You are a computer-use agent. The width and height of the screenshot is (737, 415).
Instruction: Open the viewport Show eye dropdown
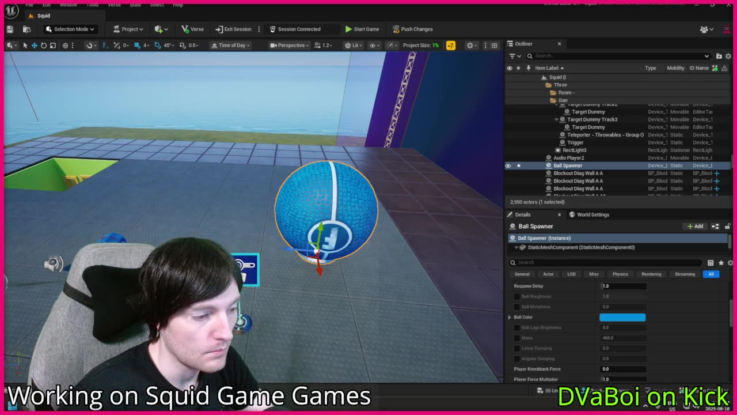(x=374, y=46)
